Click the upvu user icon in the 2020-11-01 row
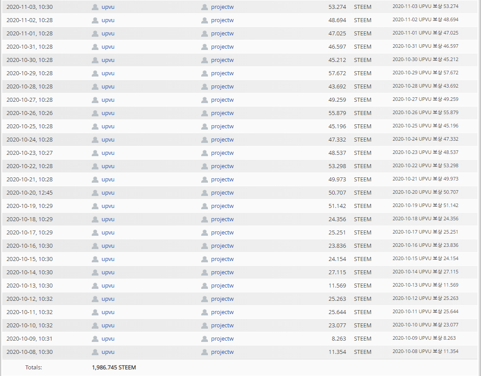481x376 pixels. [x=95, y=34]
